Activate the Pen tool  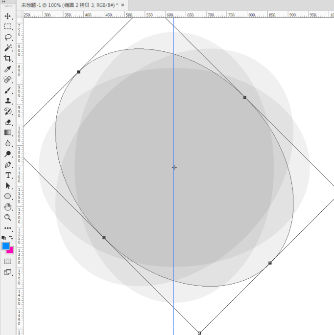pos(8,165)
